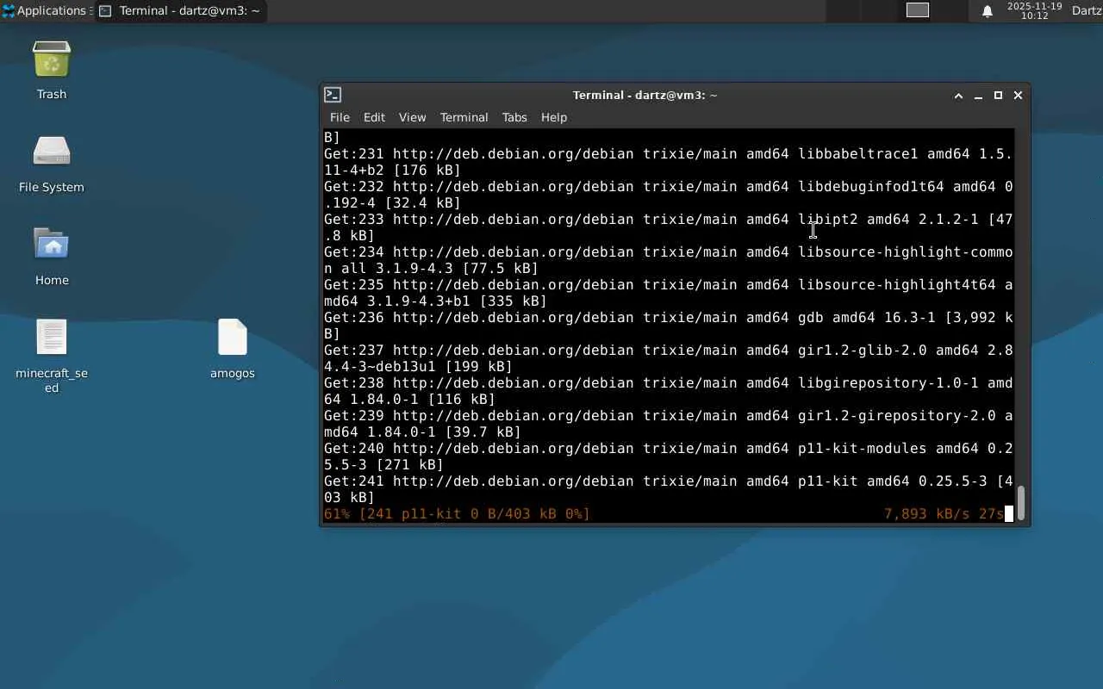Click the 61% download progress status text
Viewport: 1103px width, 689px height.
tap(457, 514)
